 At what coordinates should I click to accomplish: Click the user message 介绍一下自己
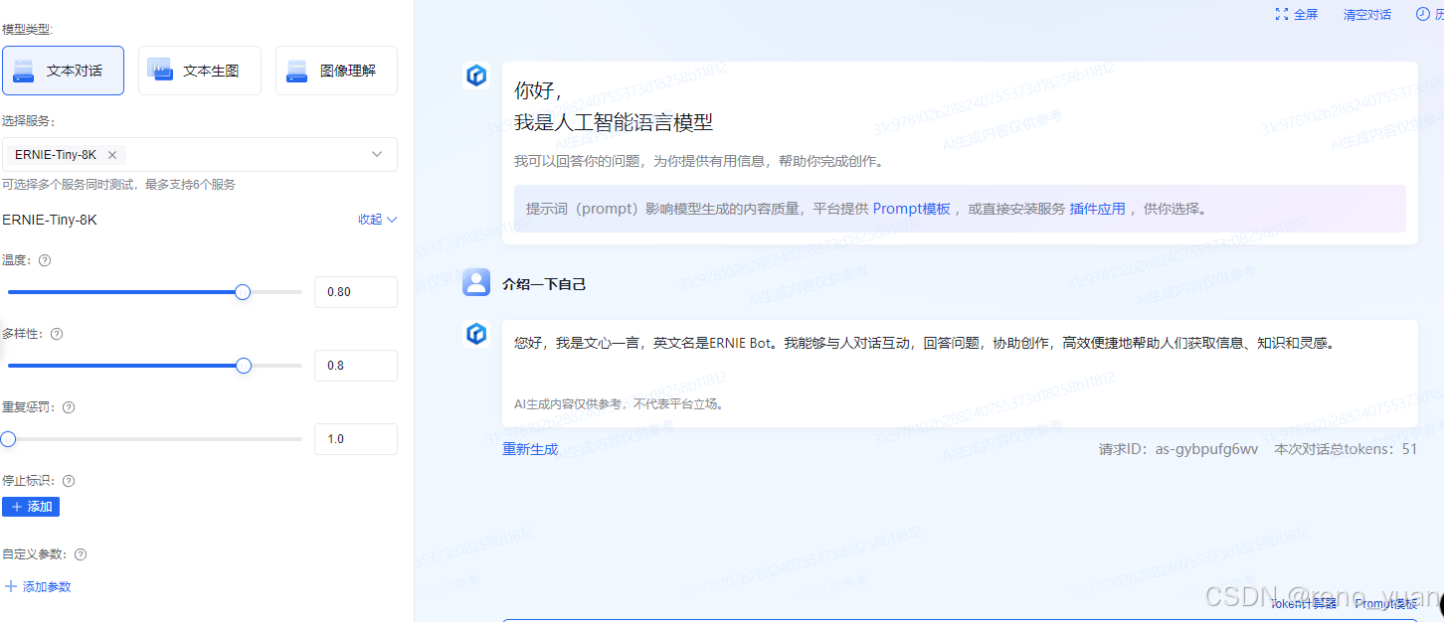[544, 284]
